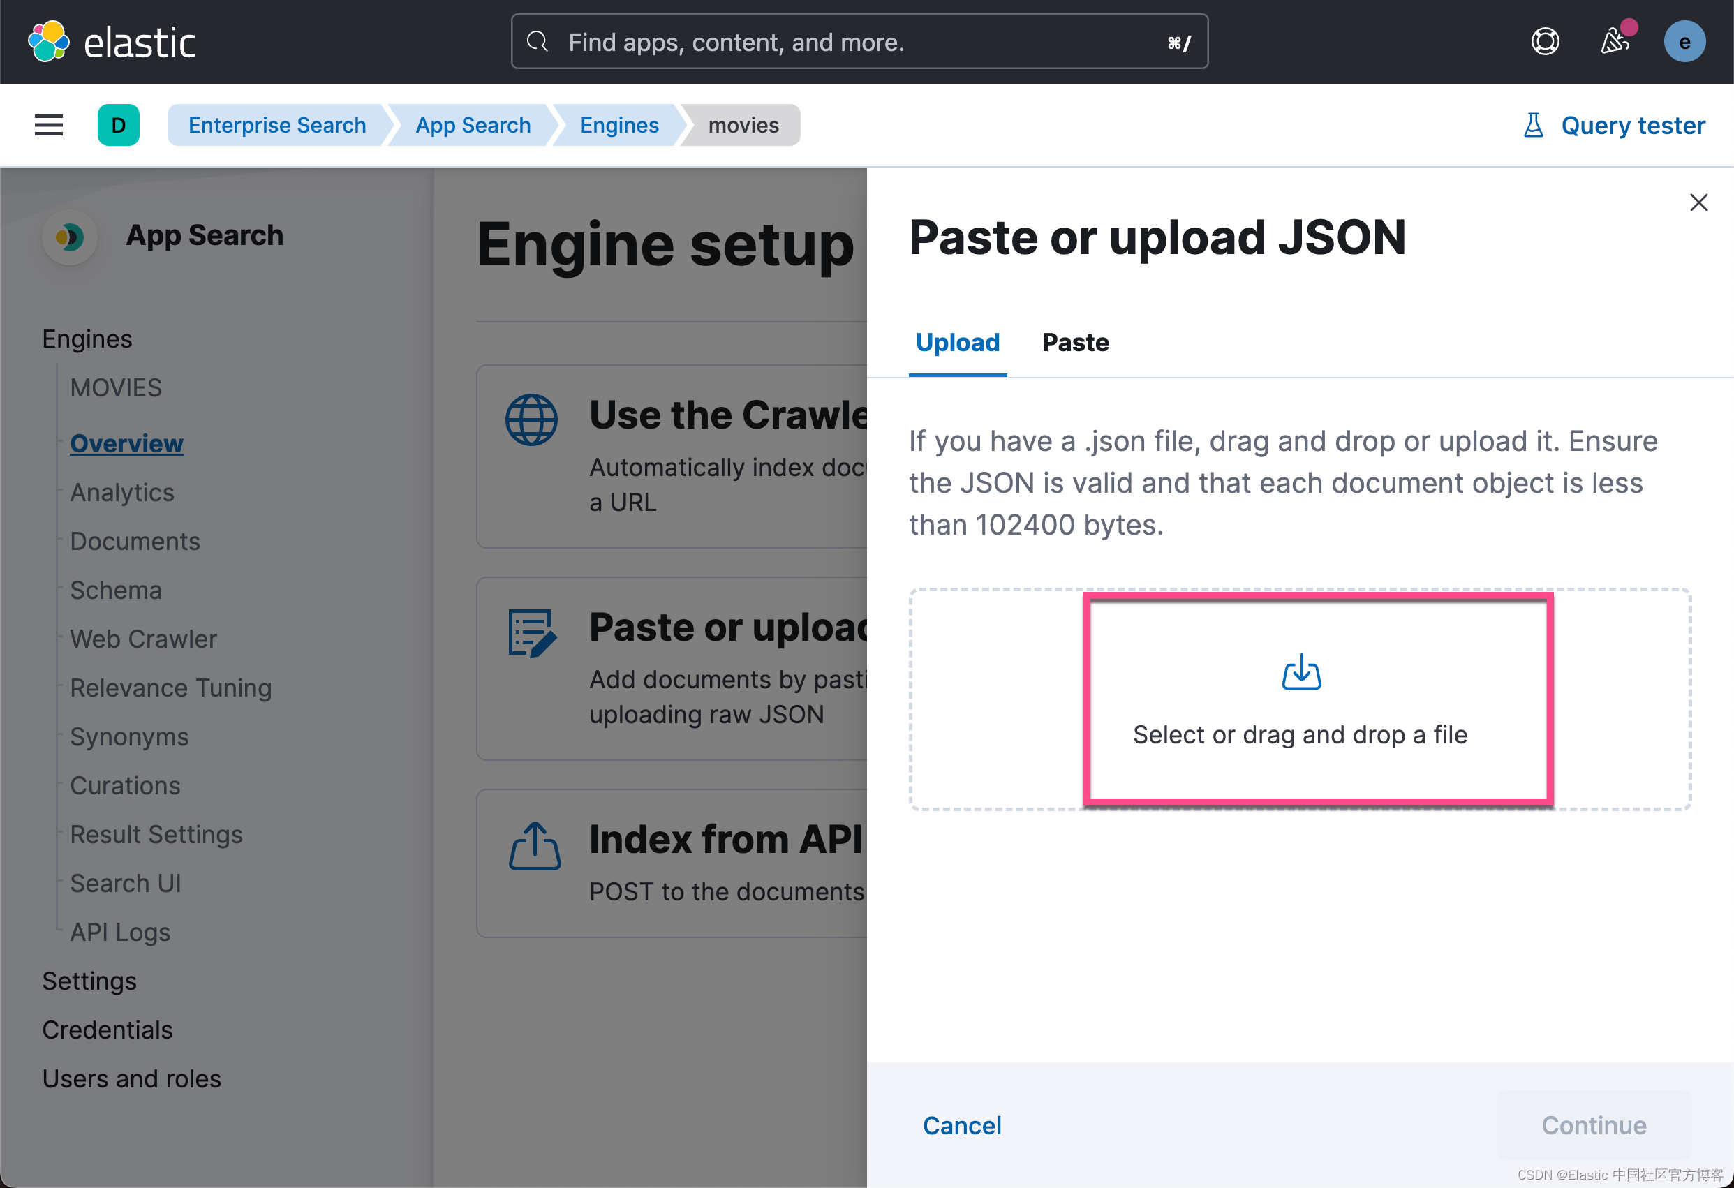Click the green D space avatar

click(119, 125)
